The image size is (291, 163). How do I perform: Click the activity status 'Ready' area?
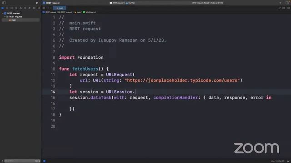tap(207, 3)
